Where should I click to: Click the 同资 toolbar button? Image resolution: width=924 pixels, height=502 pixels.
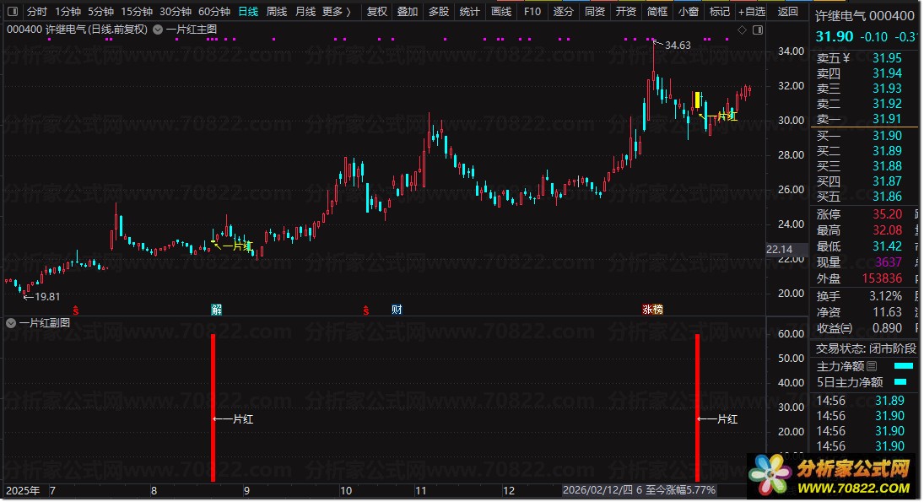[595, 11]
